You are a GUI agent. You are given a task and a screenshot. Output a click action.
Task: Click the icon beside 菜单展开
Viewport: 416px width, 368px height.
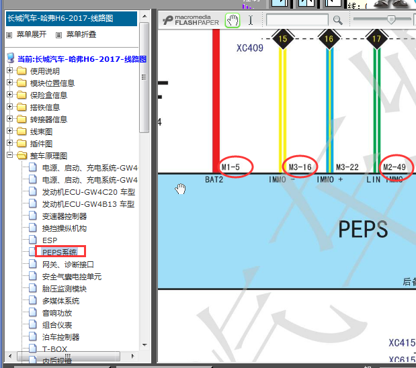coord(9,35)
